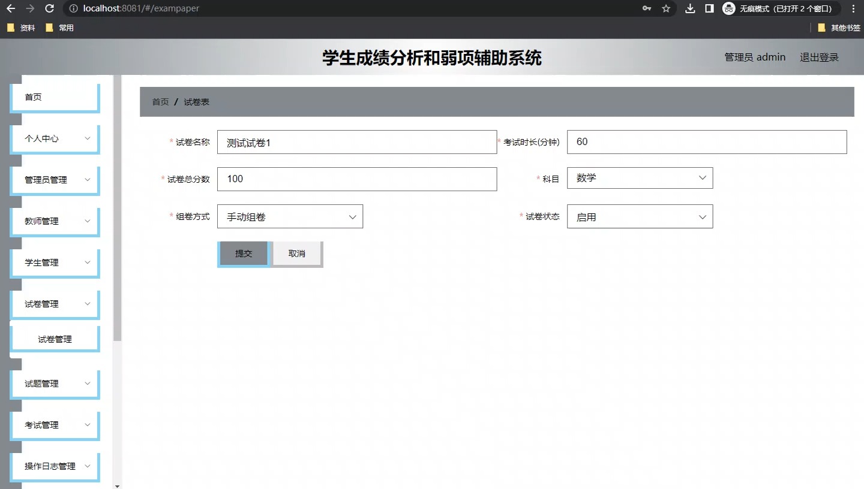Expand the 管理员管理 sidebar menu

point(55,180)
